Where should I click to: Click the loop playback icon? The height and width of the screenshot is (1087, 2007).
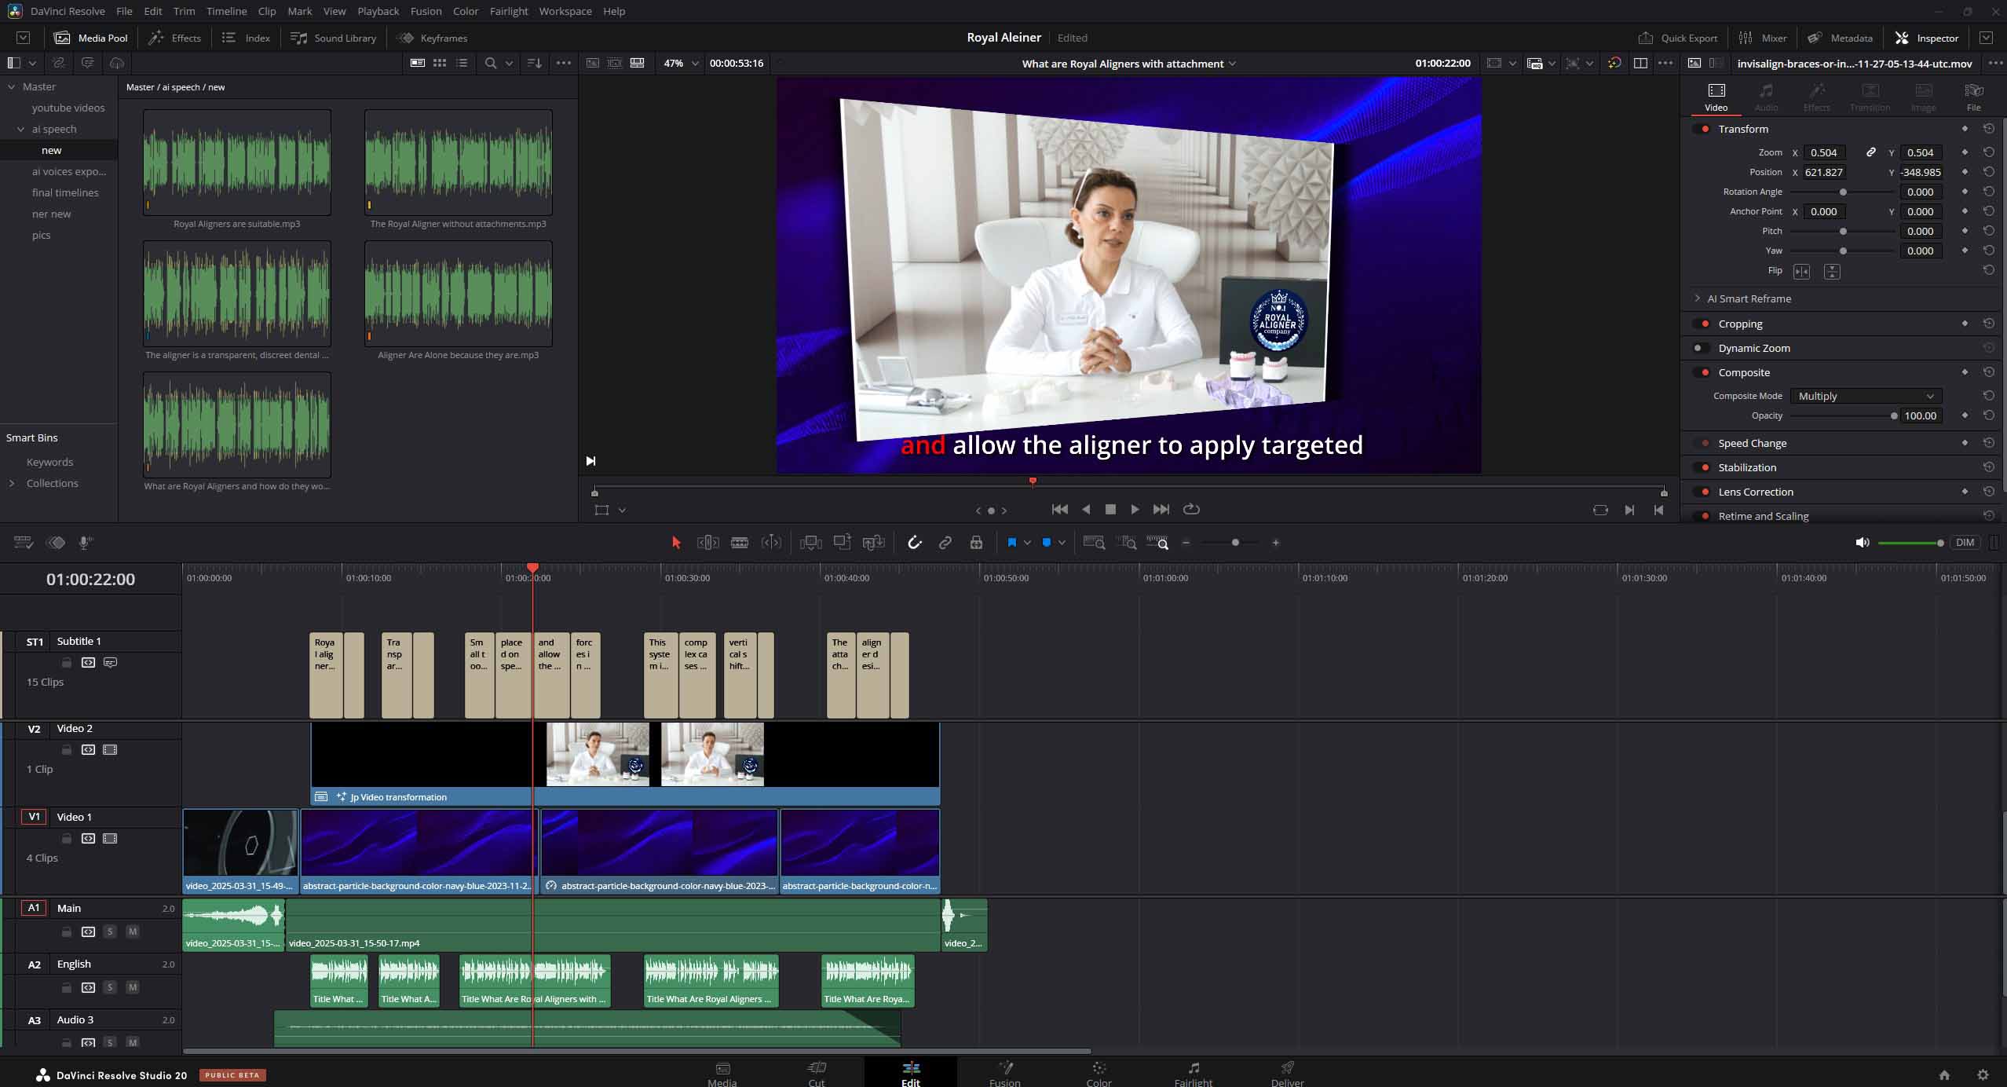[1191, 509]
